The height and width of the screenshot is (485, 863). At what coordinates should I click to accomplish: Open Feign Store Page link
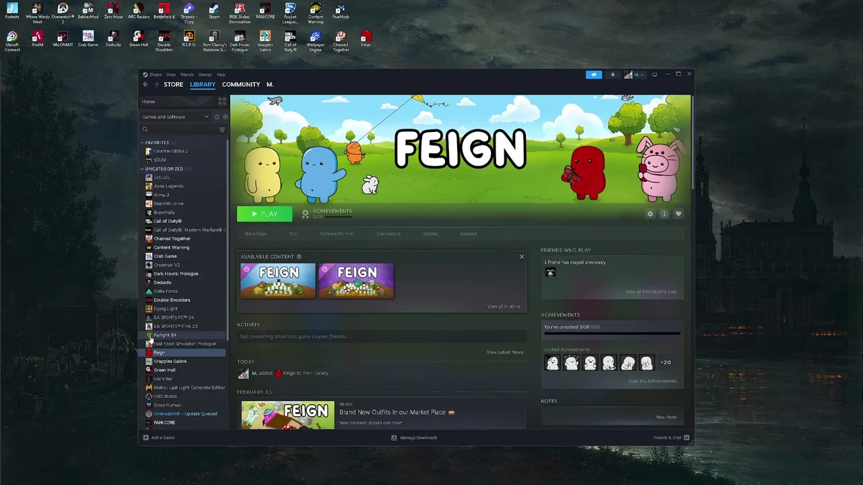(256, 234)
